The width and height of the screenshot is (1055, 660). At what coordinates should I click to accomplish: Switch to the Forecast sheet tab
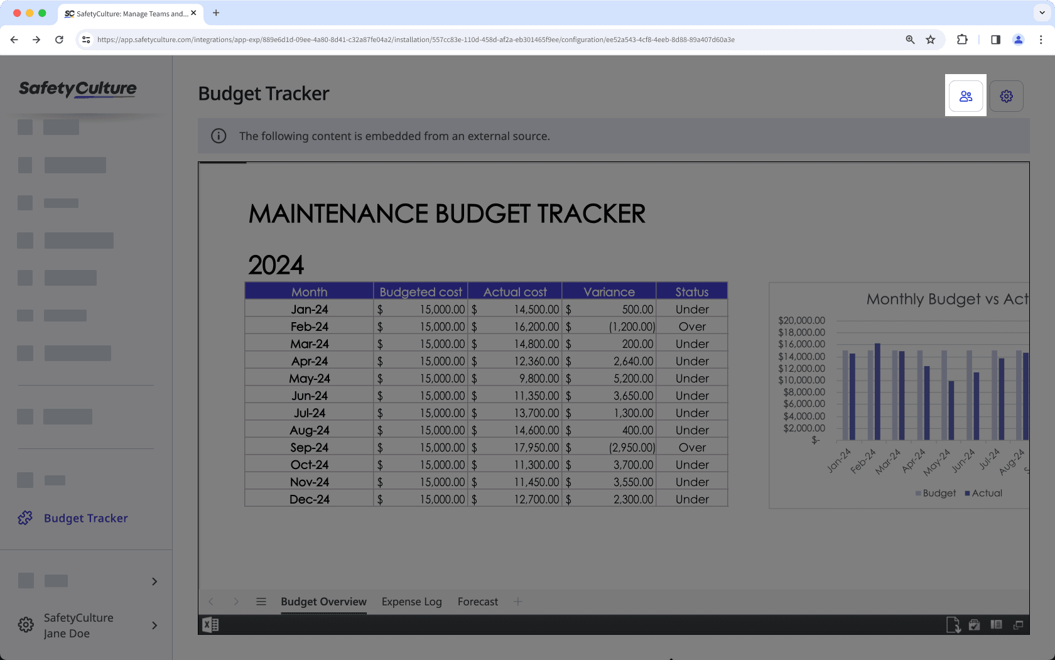(477, 602)
